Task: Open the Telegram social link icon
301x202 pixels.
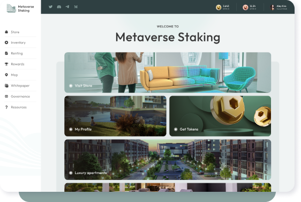Action: pos(67,7)
